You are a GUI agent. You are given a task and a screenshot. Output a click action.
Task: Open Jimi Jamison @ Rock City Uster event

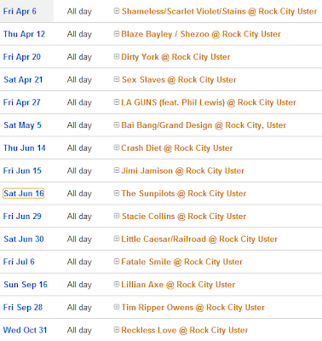pyautogui.click(x=182, y=170)
